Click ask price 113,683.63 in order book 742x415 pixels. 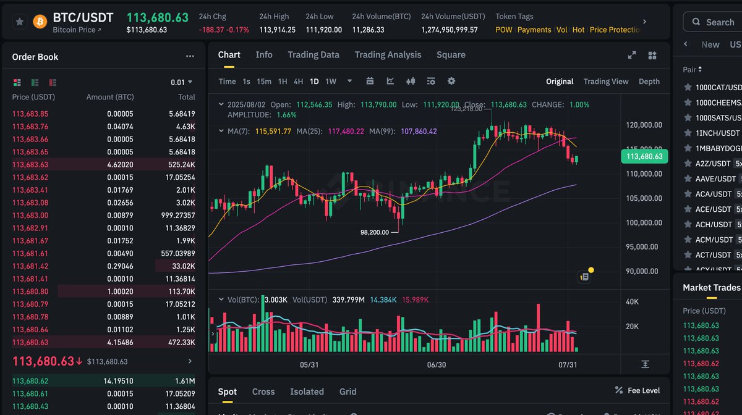tap(30, 164)
